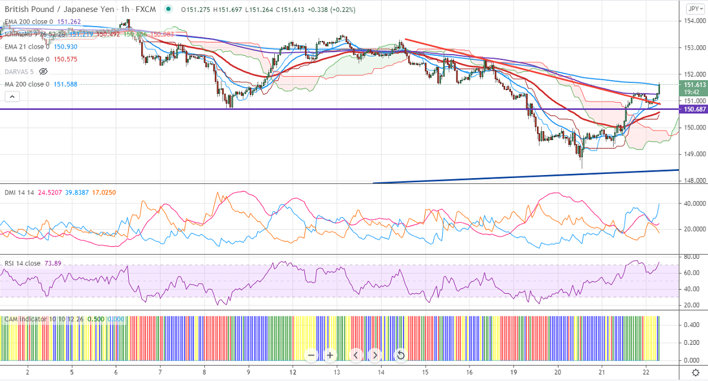Click the DMI scale label 40.0000
708x381 pixels.
[694, 204]
